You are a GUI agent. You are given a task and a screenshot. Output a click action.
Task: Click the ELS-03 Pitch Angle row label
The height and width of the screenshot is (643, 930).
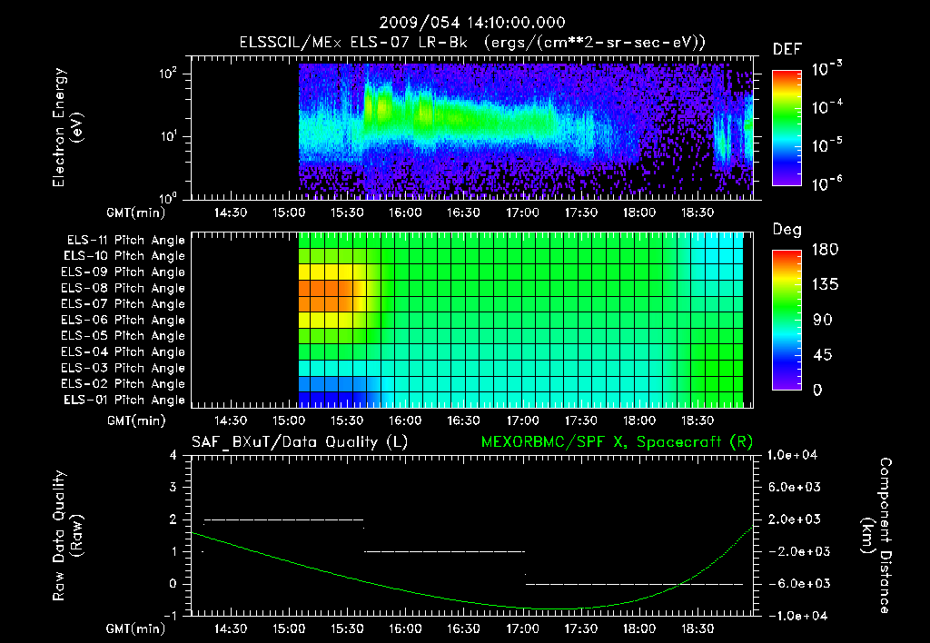coord(124,369)
